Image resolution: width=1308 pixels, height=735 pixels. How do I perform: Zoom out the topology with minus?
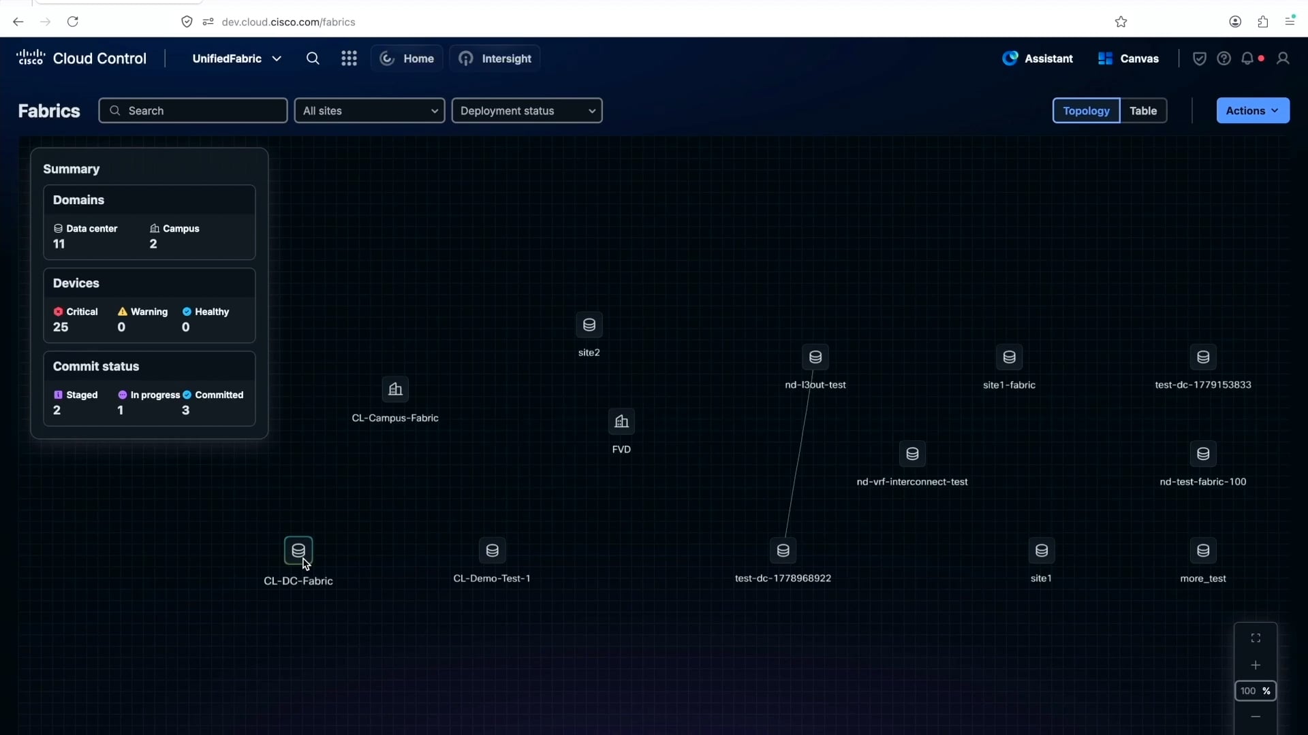(x=1256, y=717)
